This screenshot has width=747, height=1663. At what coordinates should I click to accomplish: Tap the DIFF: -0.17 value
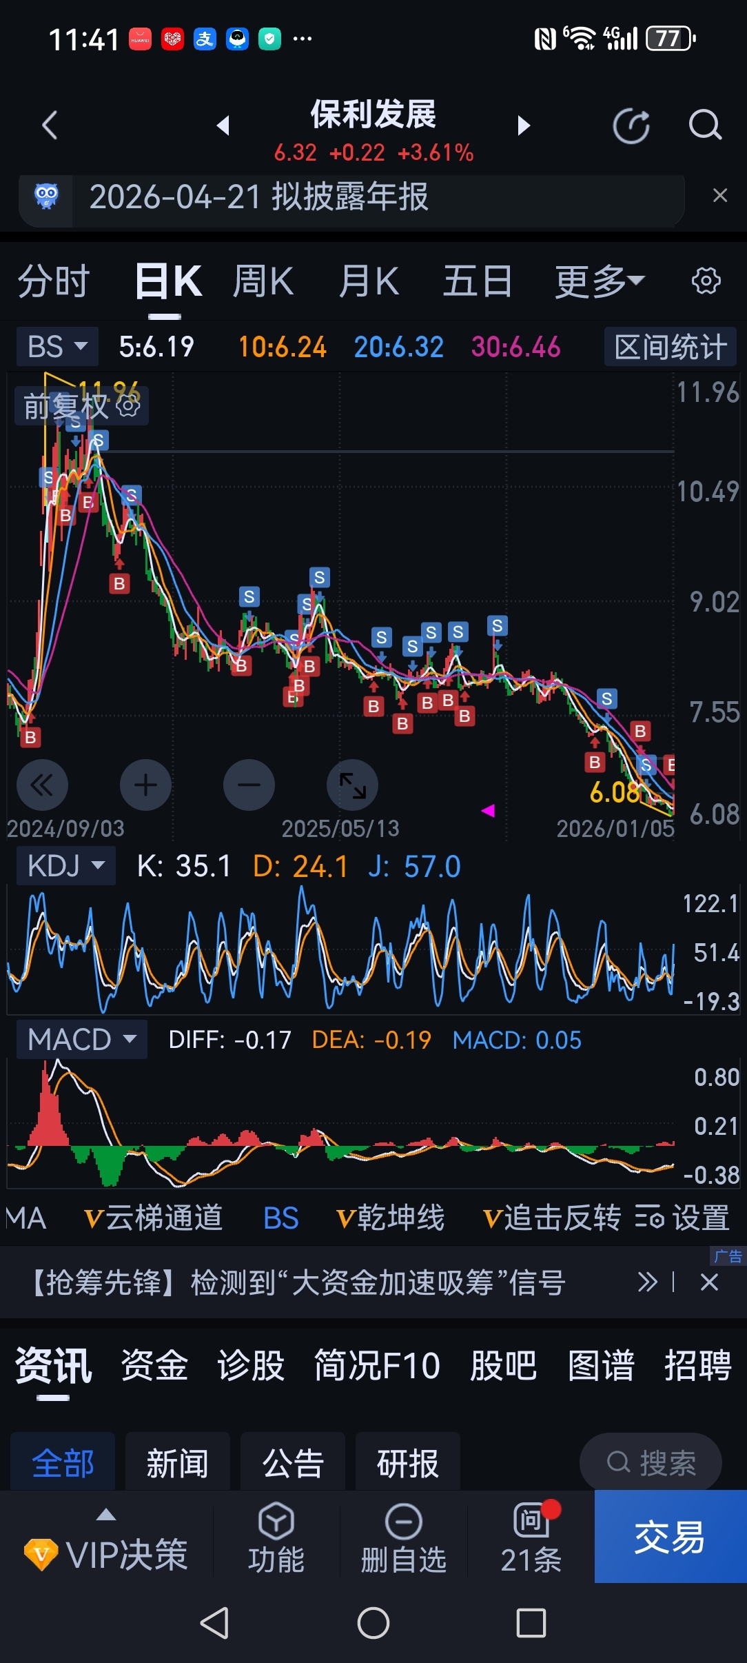click(x=230, y=1040)
